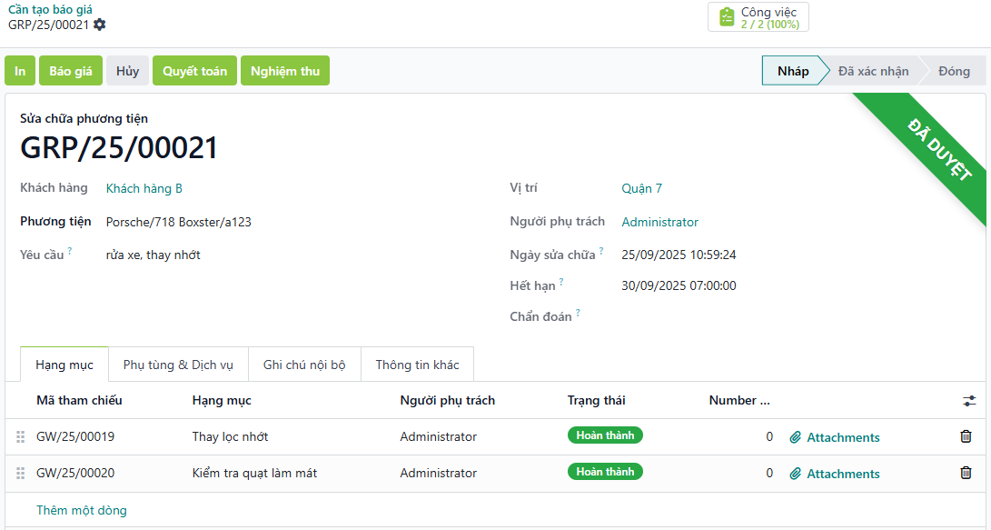Open the Ghi chú nội bộ tab
991x530 pixels.
point(304,365)
